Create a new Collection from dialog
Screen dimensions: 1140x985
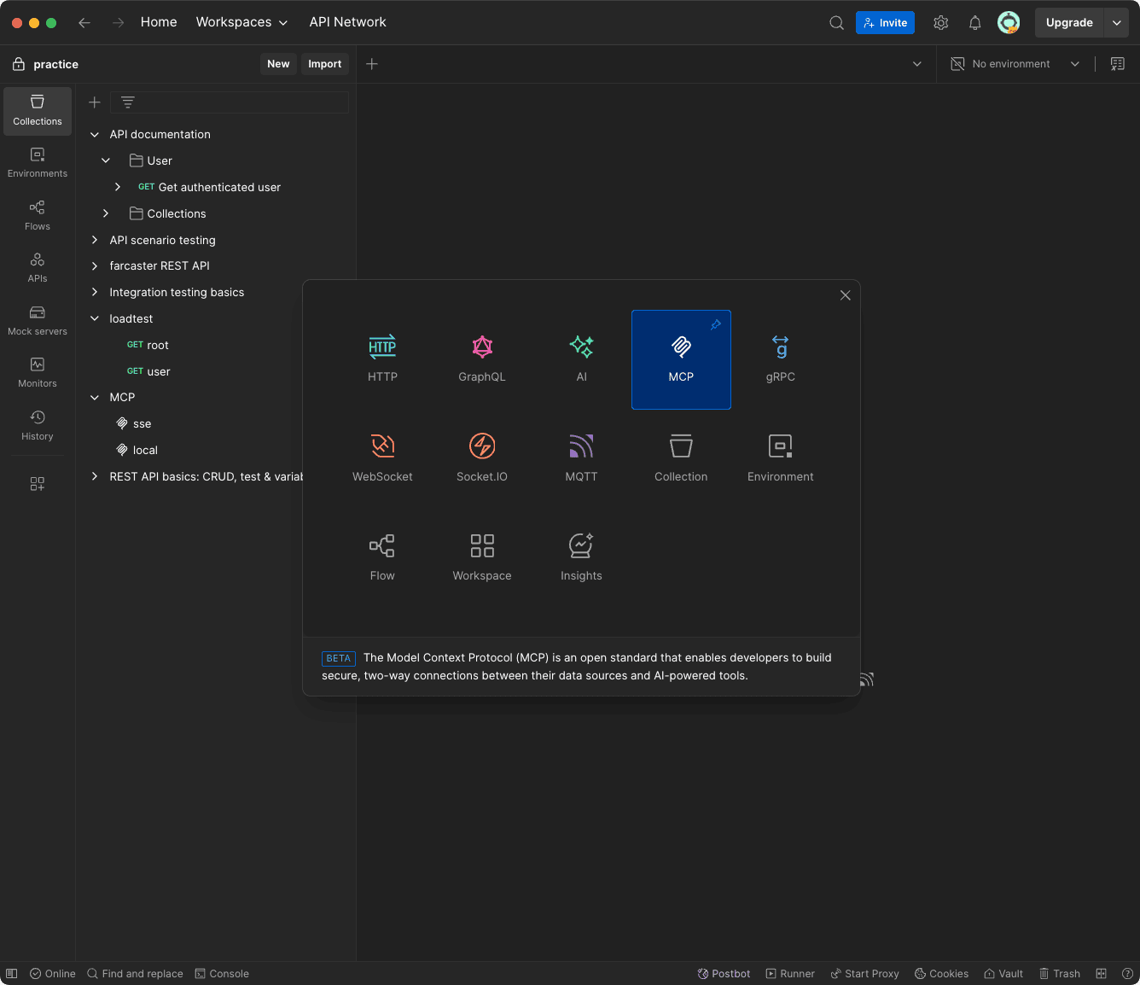(x=681, y=458)
